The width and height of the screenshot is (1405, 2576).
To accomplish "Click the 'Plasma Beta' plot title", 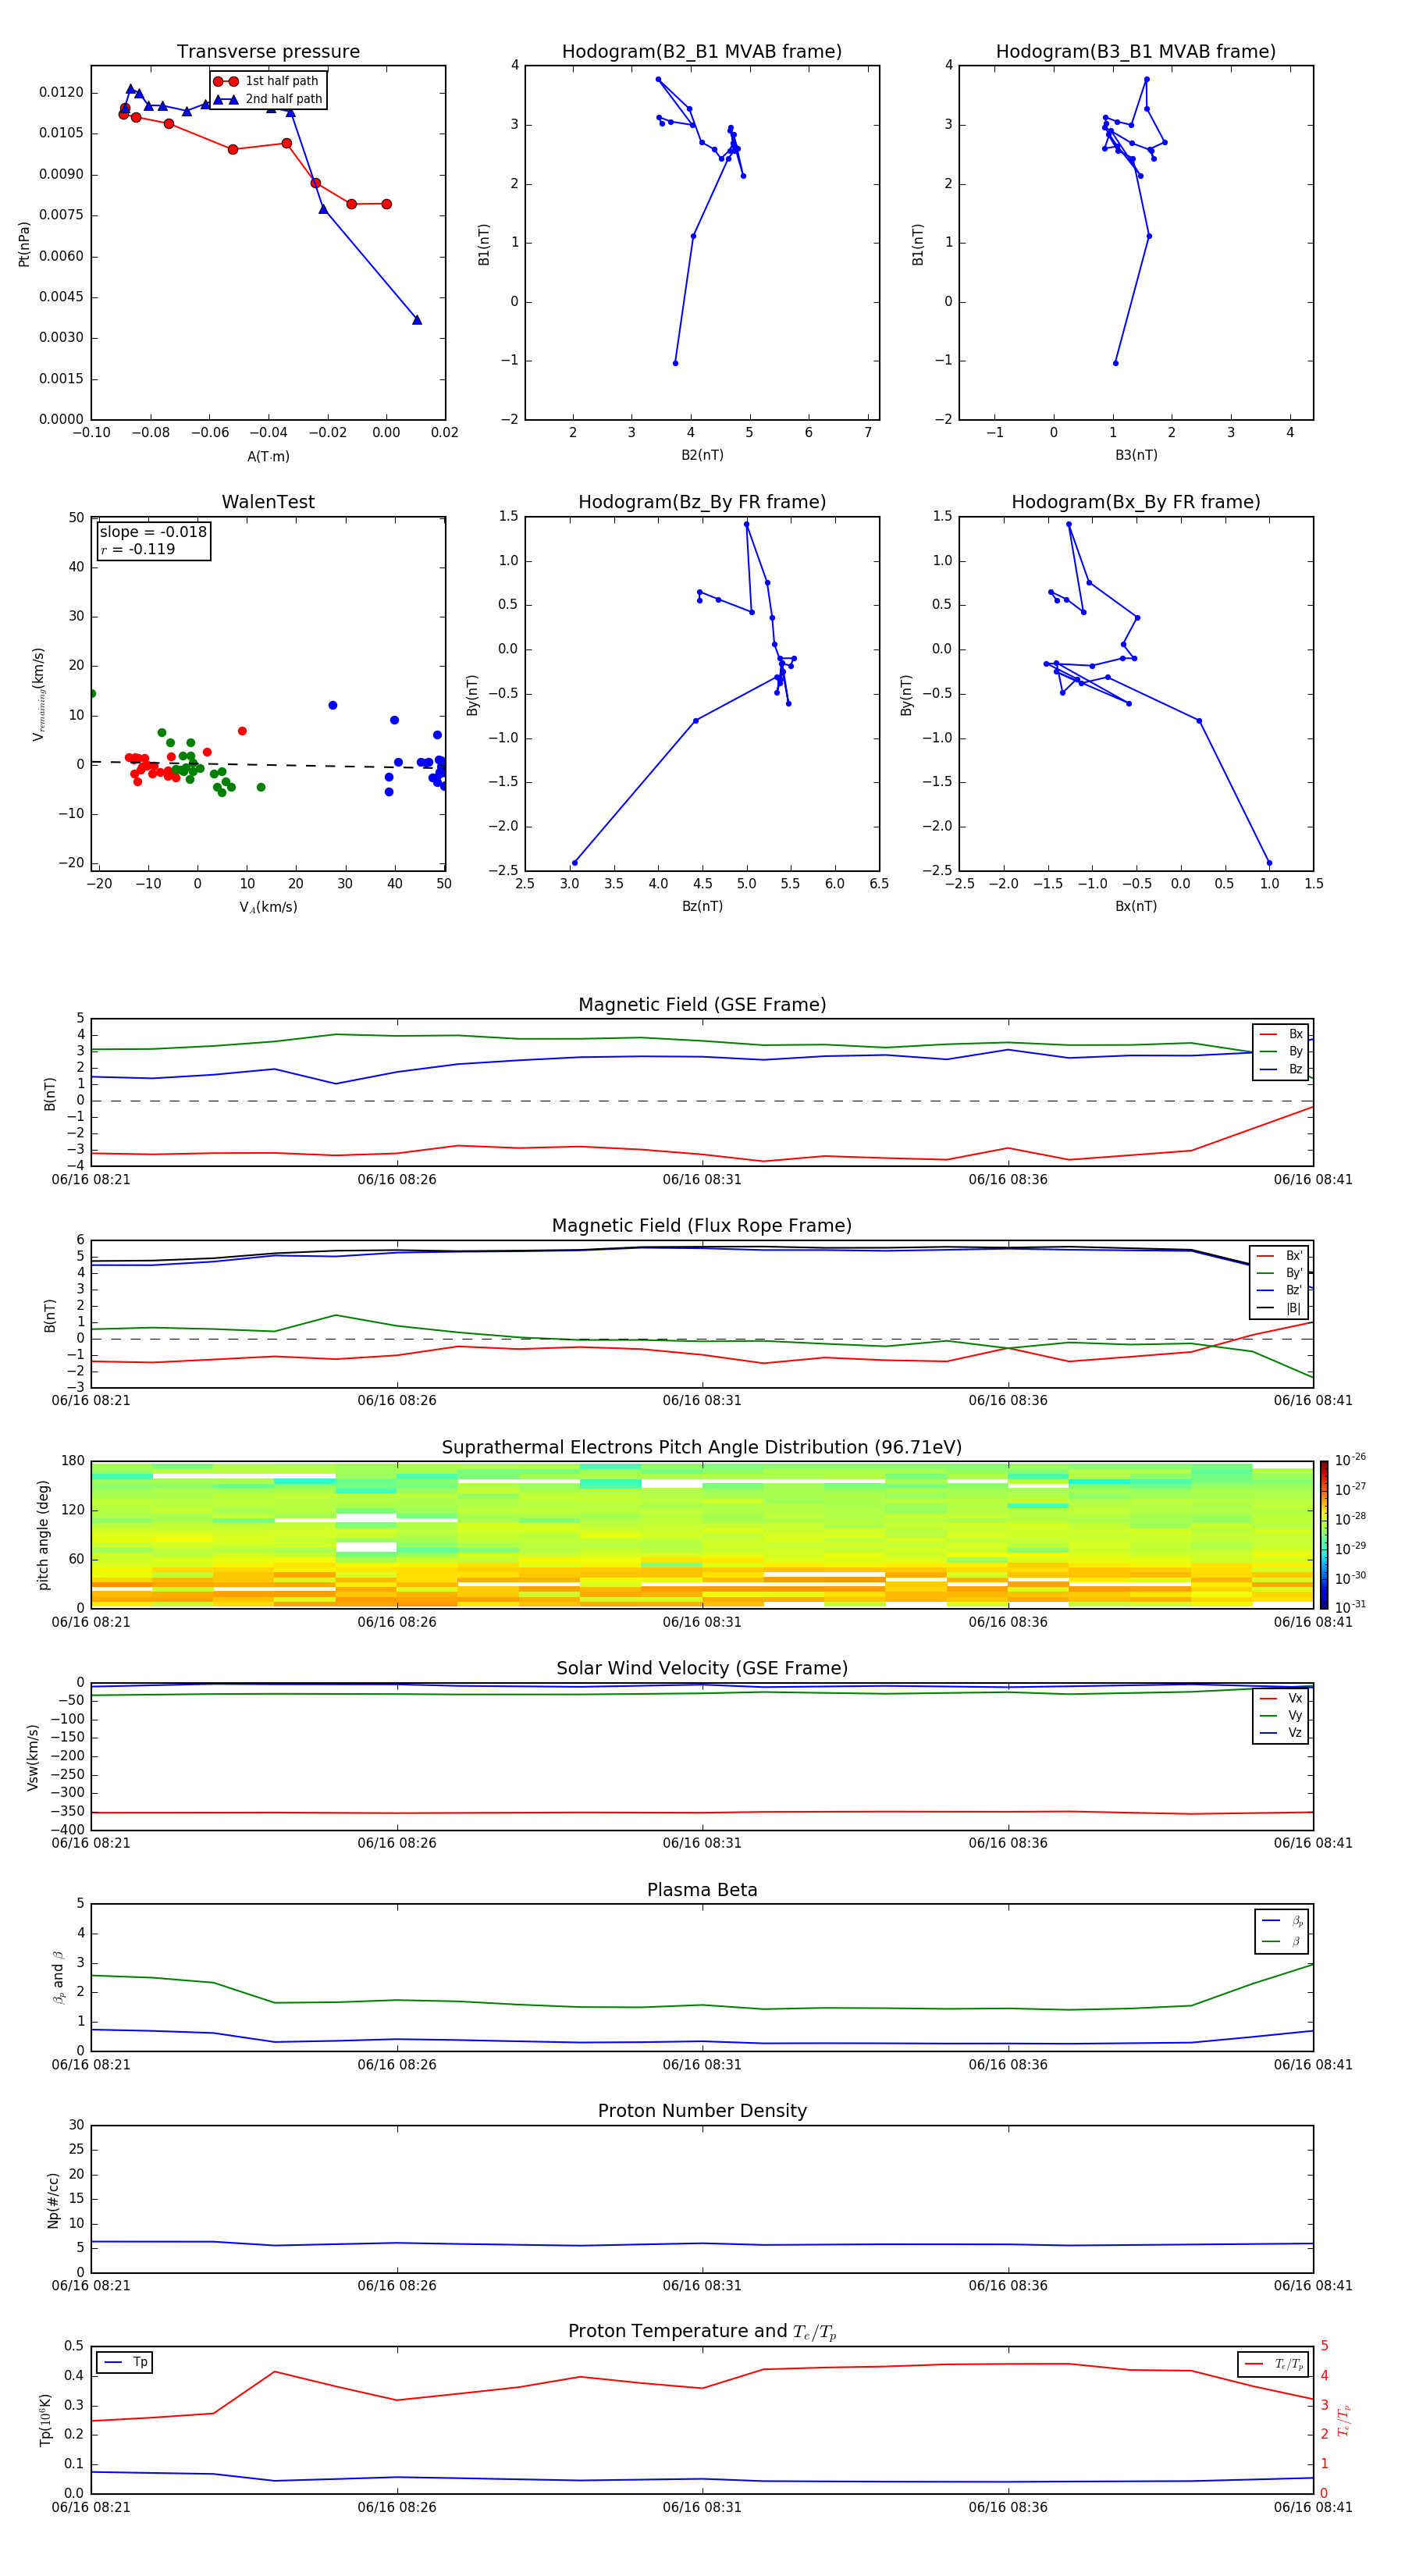I will [x=702, y=1891].
